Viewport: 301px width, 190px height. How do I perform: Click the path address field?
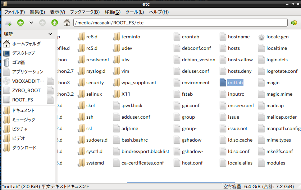[180, 23]
